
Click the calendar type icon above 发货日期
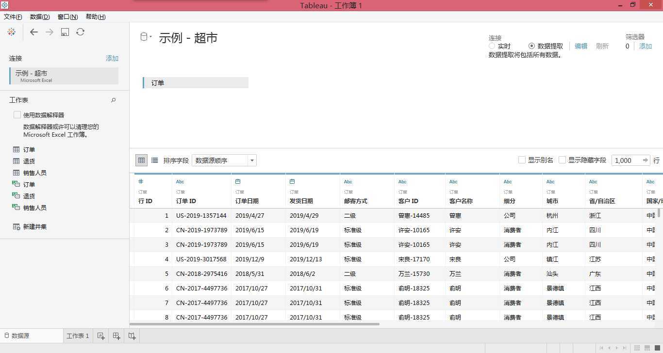tap(292, 181)
